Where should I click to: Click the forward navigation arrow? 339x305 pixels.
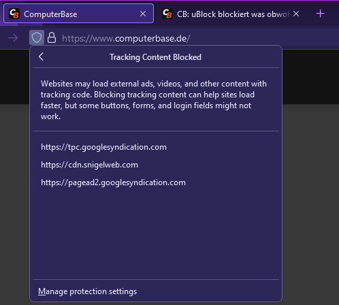coord(13,38)
